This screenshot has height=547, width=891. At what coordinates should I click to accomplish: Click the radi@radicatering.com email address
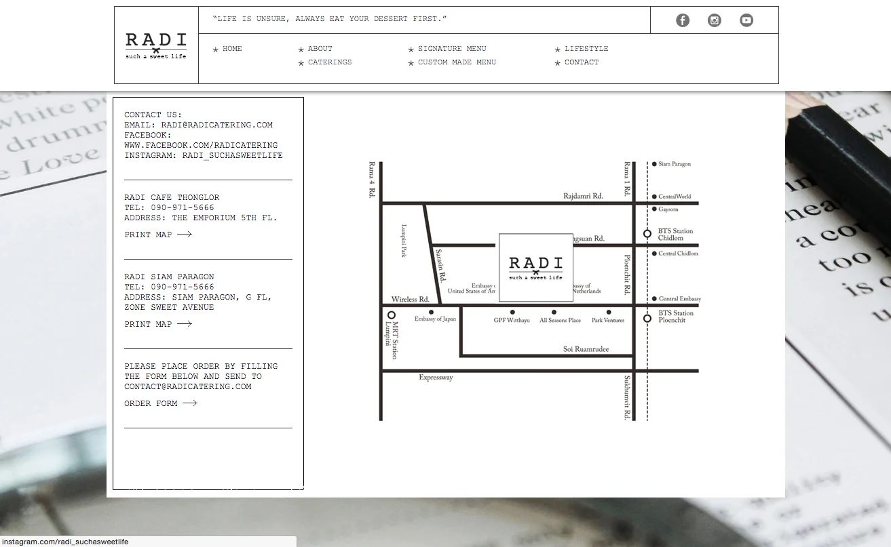[217, 125]
